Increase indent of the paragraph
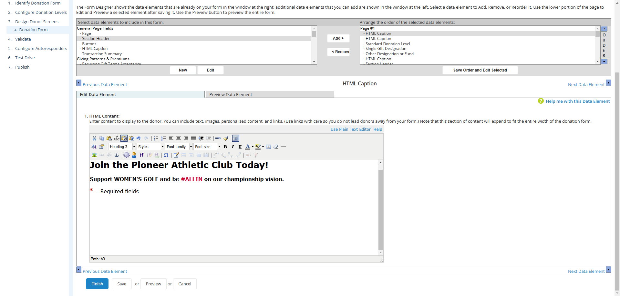Image resolution: width=620 pixels, height=296 pixels. point(201,138)
